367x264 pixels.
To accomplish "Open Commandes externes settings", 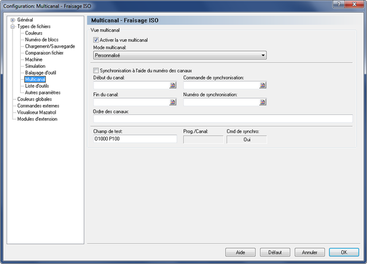I will click(38, 106).
